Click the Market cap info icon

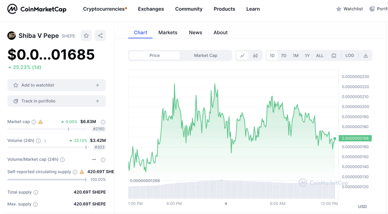click(34, 122)
